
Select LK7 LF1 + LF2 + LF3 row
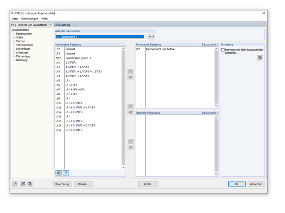[x=88, y=89]
